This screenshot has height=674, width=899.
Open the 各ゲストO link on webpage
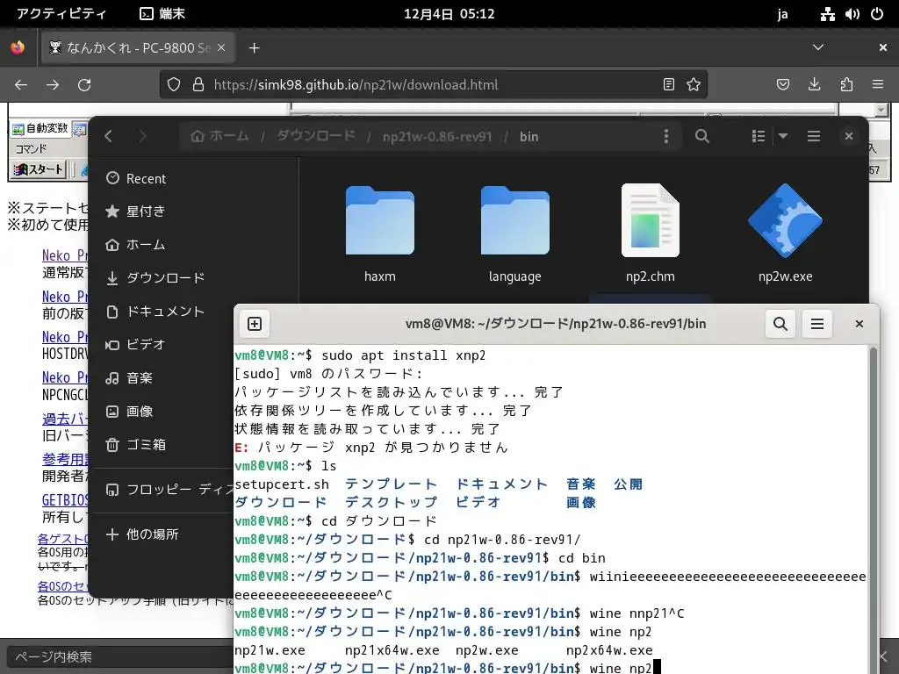(x=63, y=540)
